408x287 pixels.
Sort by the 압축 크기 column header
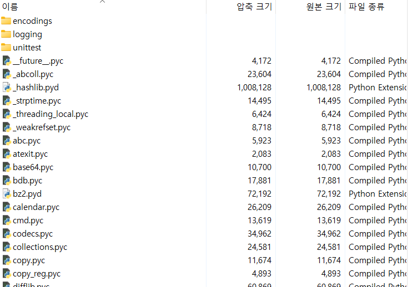(254, 7)
